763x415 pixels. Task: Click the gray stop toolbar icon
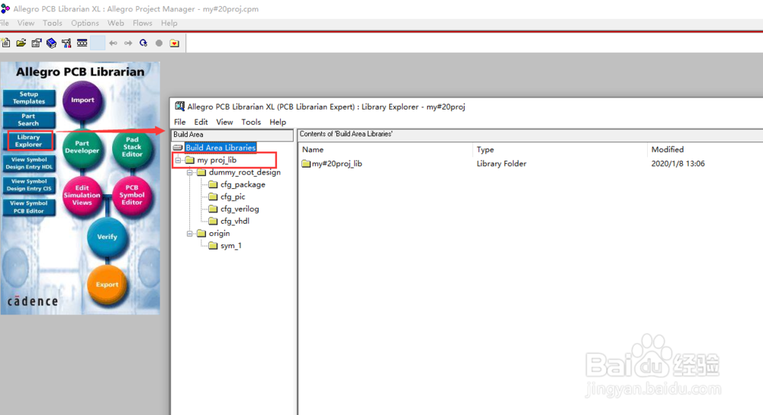tap(159, 43)
